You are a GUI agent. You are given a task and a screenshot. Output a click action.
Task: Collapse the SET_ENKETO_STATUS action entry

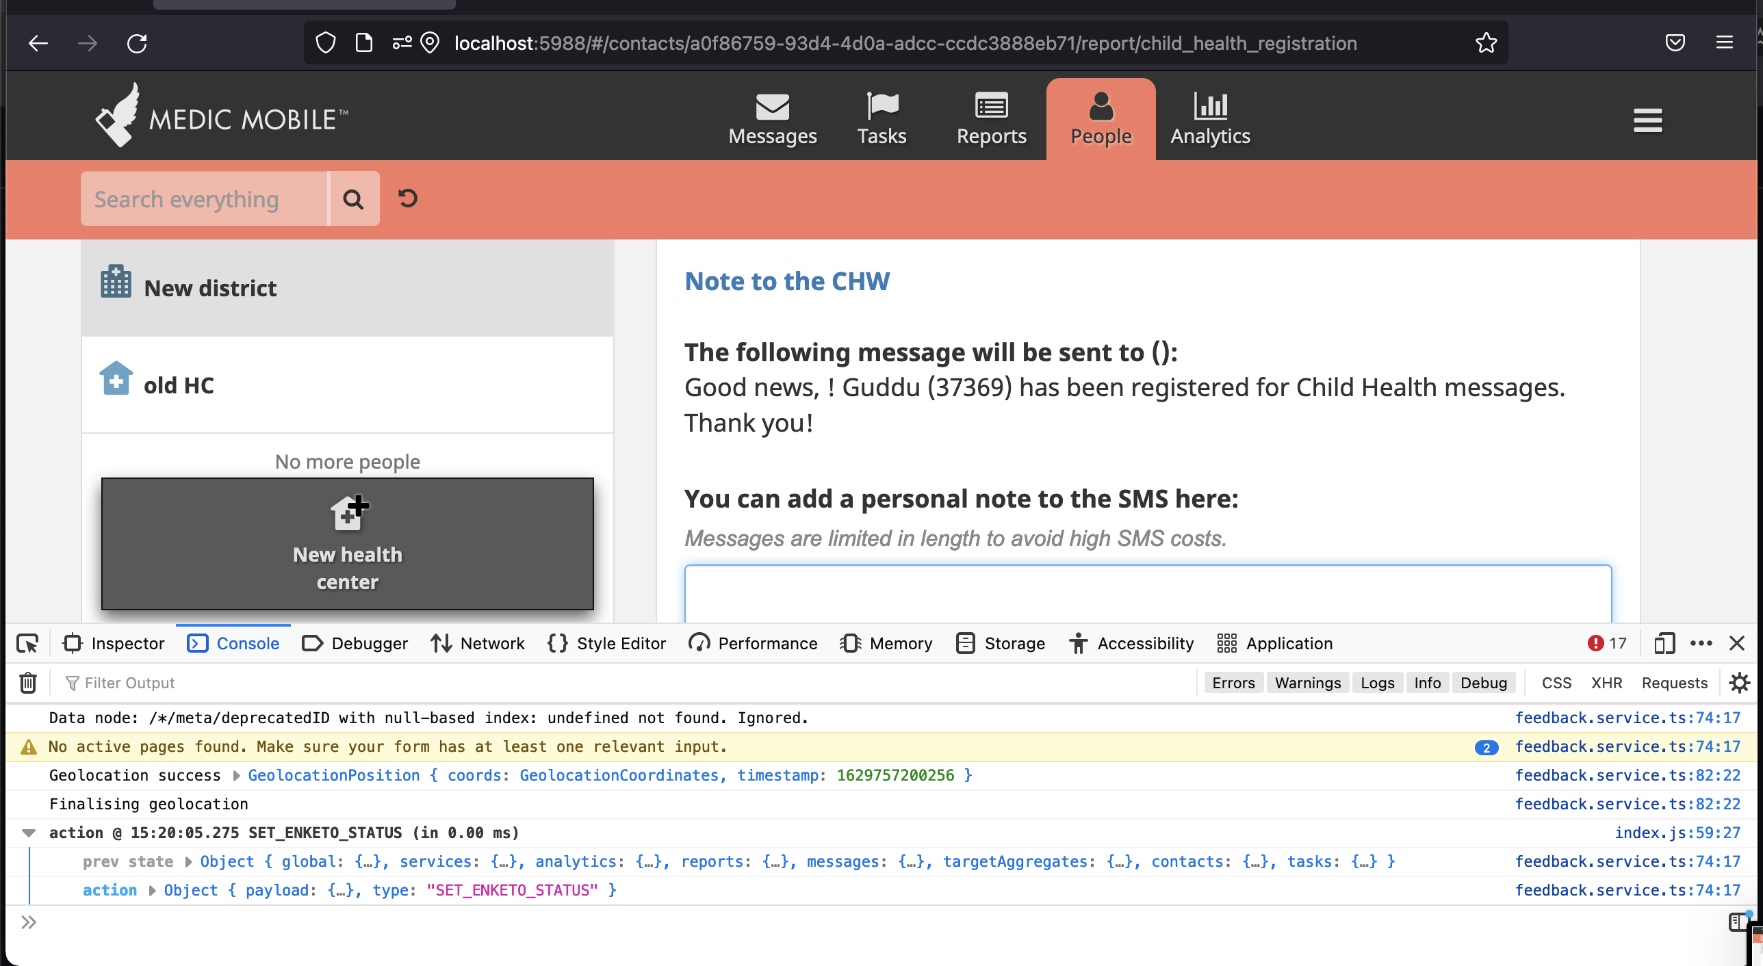[x=29, y=833]
